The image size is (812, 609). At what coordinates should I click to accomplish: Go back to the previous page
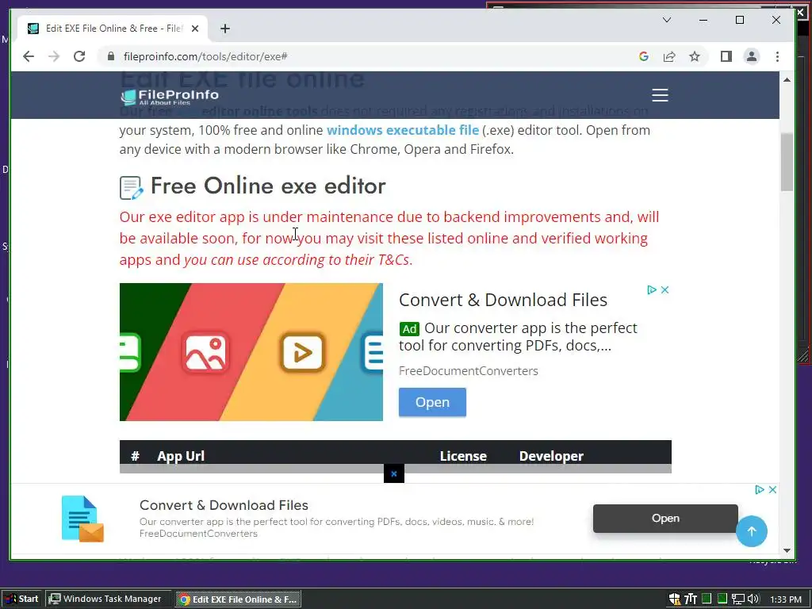(x=29, y=56)
